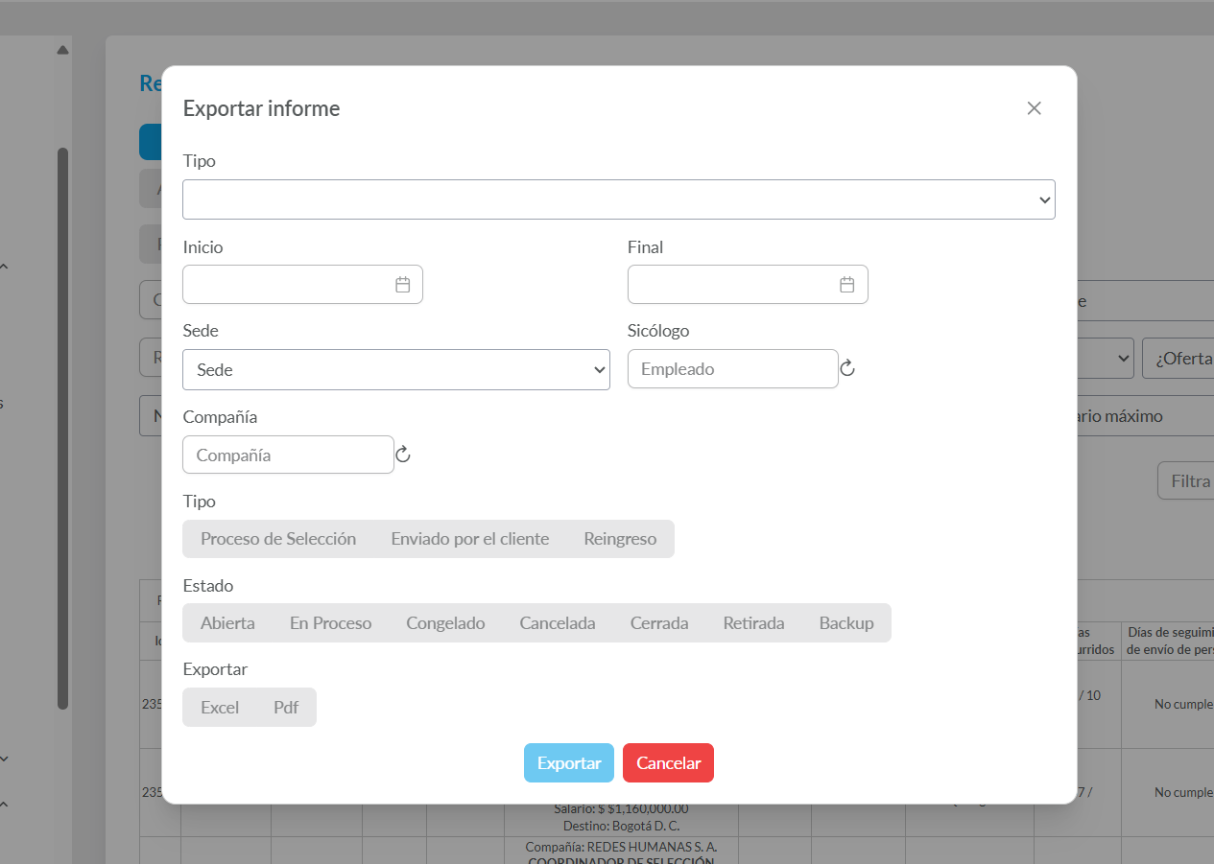Toggle the Cancelada estado filter

[558, 623]
